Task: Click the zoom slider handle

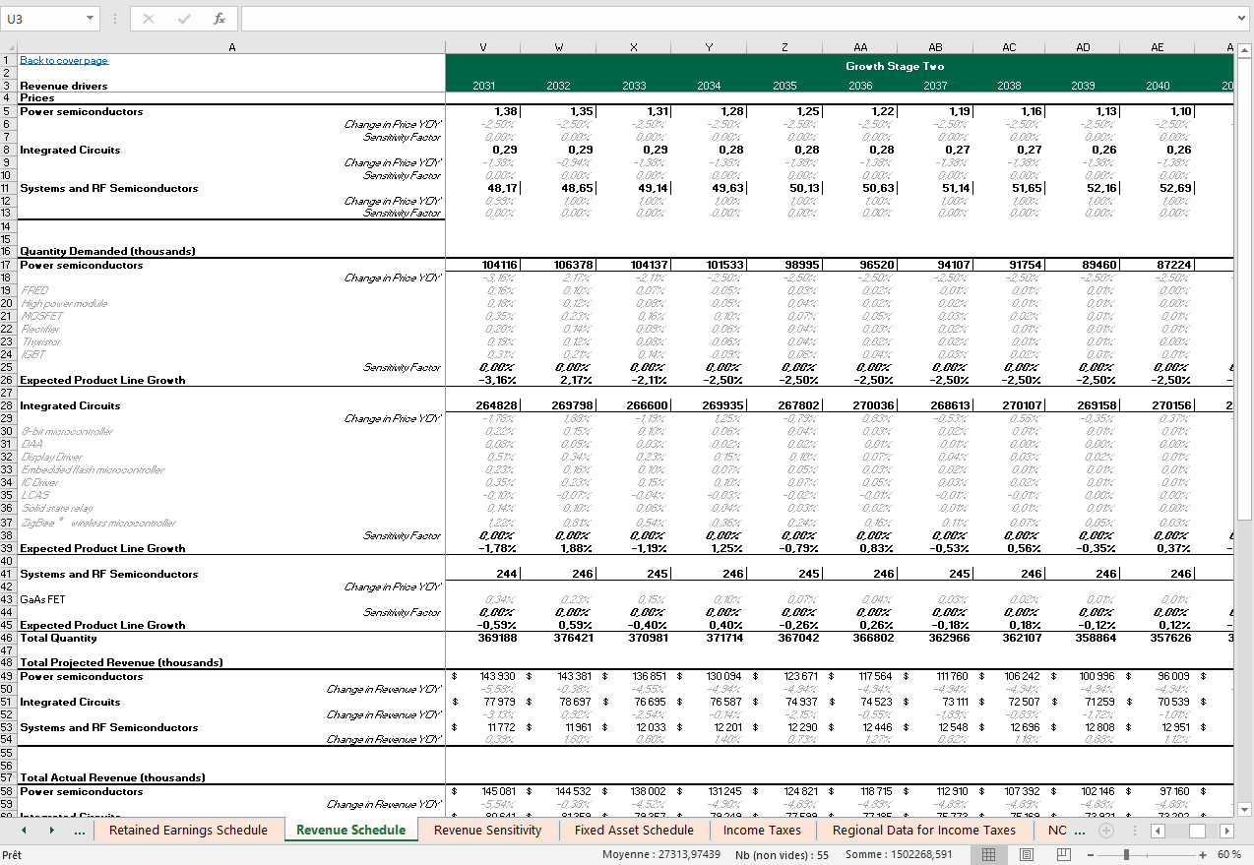Action: pyautogui.click(x=1126, y=855)
